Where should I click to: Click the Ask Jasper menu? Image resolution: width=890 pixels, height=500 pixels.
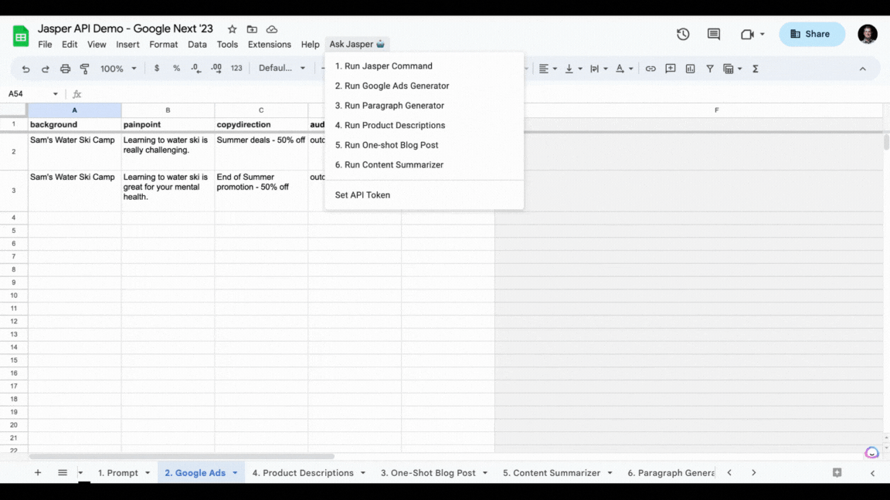click(x=357, y=44)
